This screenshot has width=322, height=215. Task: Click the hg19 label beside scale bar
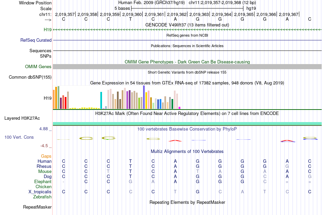(251, 8)
